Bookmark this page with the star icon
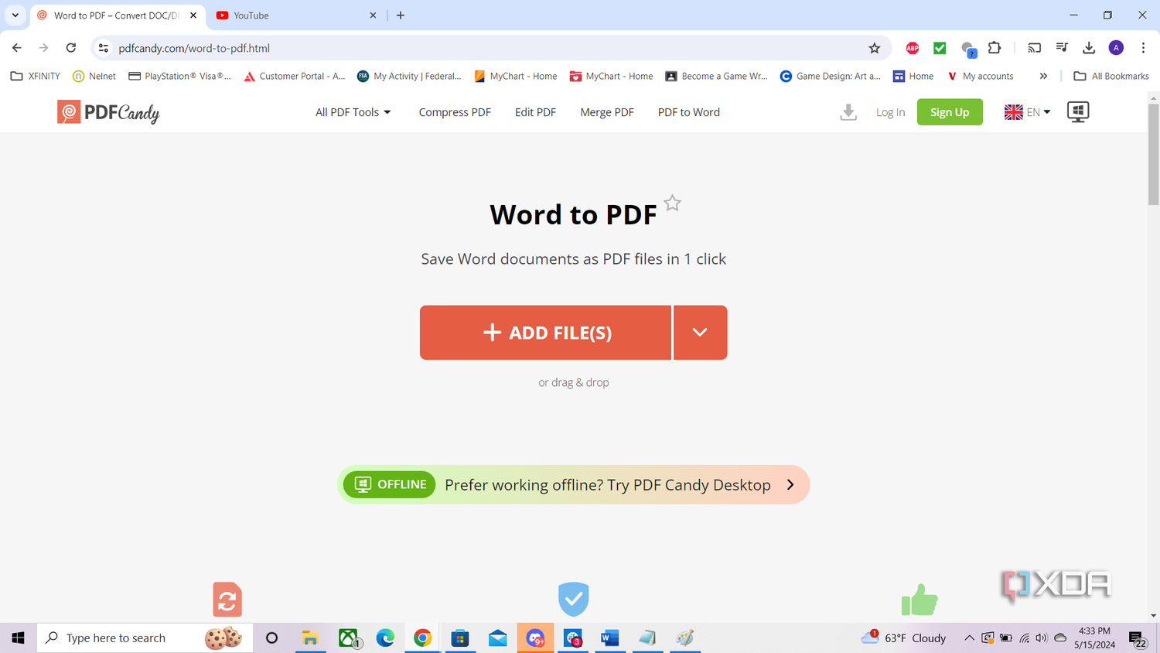Image resolution: width=1160 pixels, height=653 pixels. click(875, 48)
